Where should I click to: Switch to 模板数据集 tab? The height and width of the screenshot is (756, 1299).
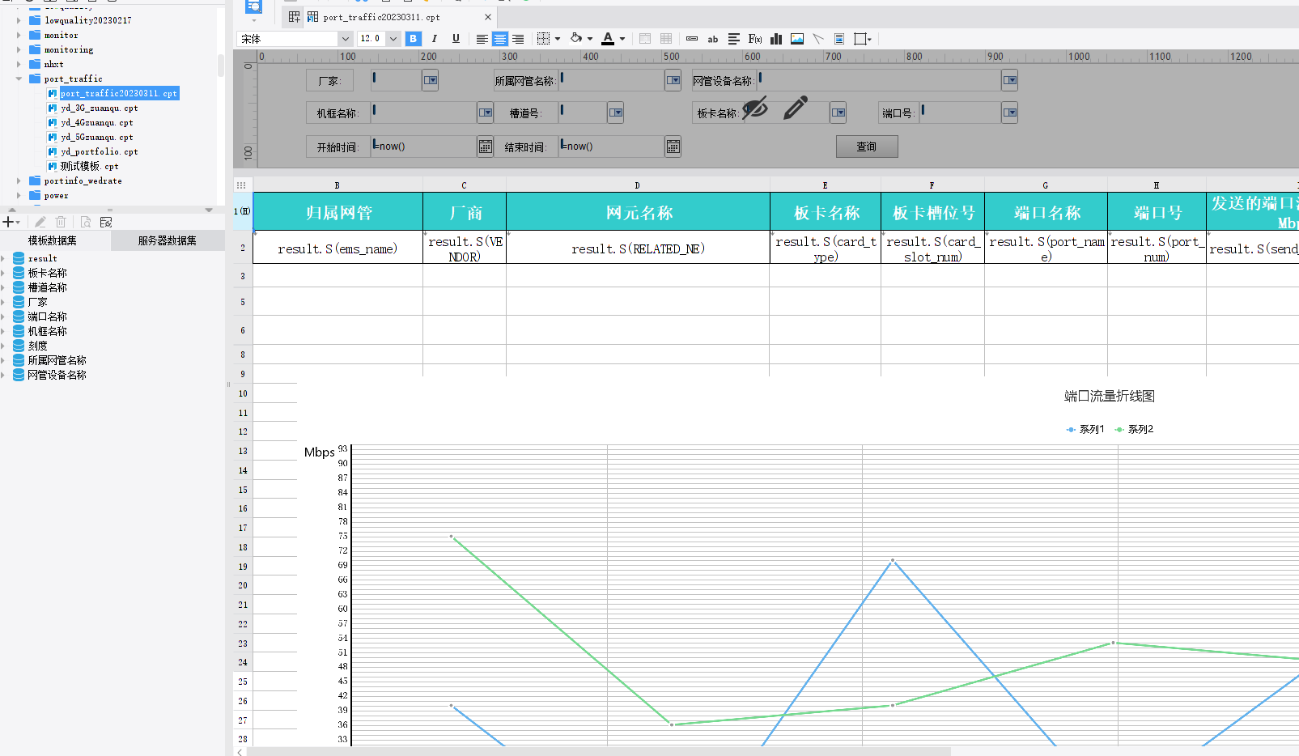53,240
